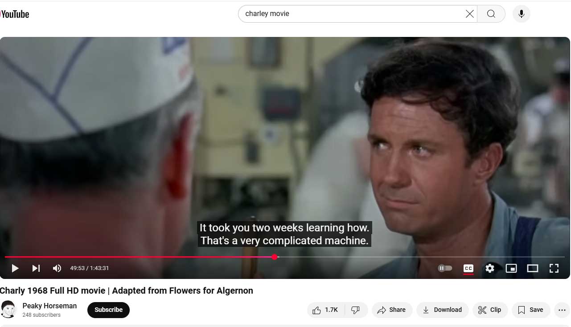This screenshot has width=571, height=327.
Task: Toggle the autoplay switch
Action: 445,268
